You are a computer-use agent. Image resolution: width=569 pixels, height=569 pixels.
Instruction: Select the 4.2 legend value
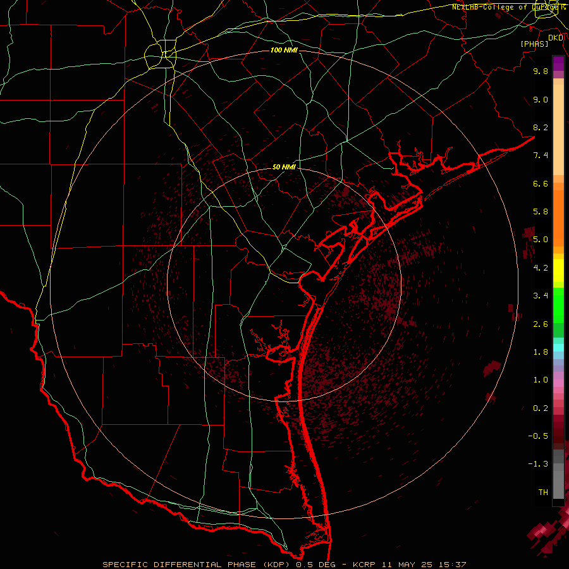[x=541, y=268]
